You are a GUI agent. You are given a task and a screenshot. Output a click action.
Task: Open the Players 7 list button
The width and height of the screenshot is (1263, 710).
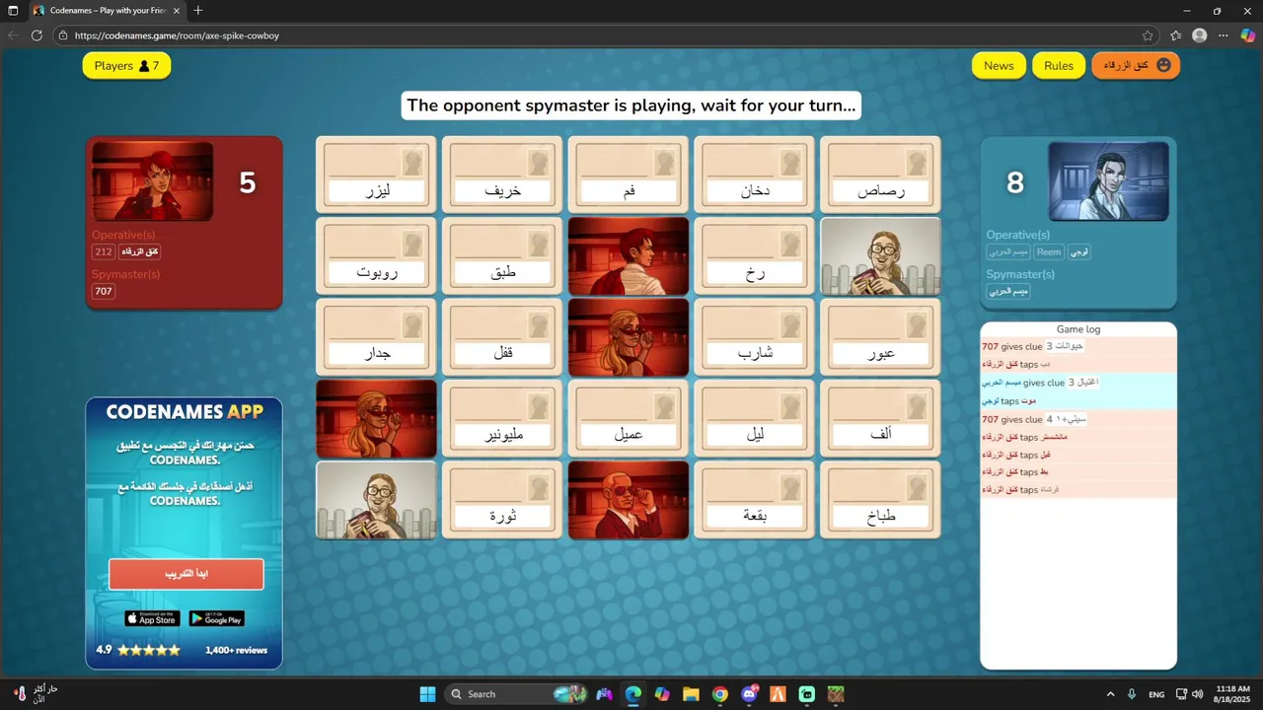pos(126,66)
